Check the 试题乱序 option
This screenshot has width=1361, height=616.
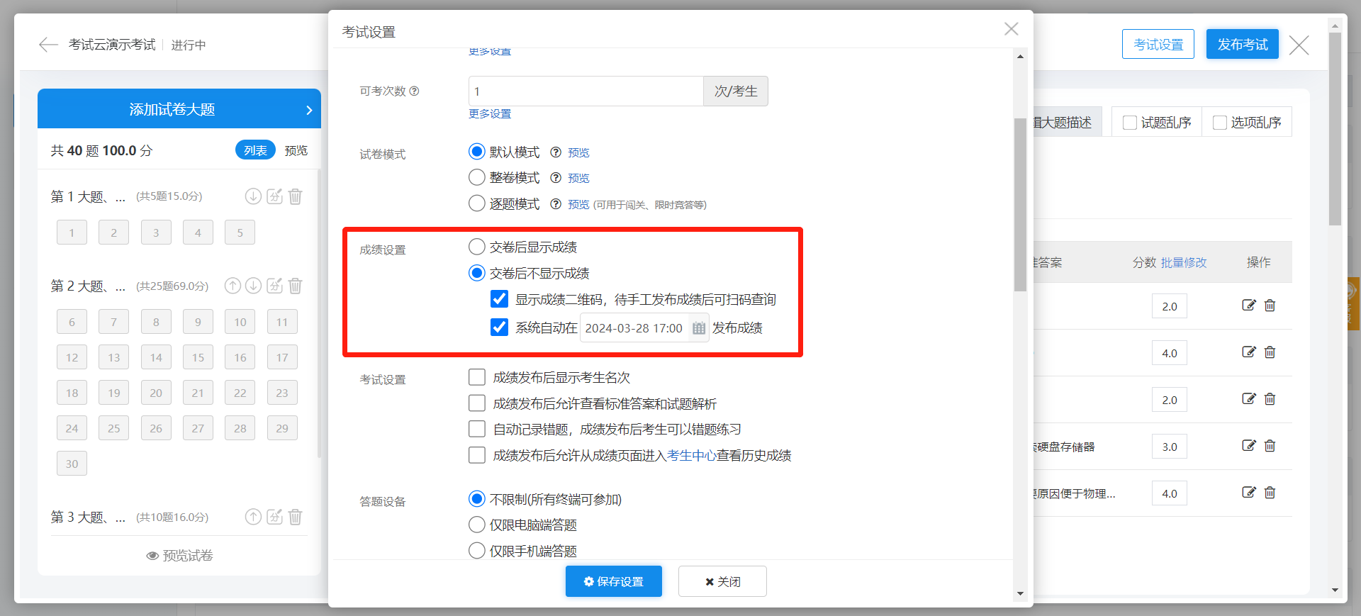coord(1130,123)
